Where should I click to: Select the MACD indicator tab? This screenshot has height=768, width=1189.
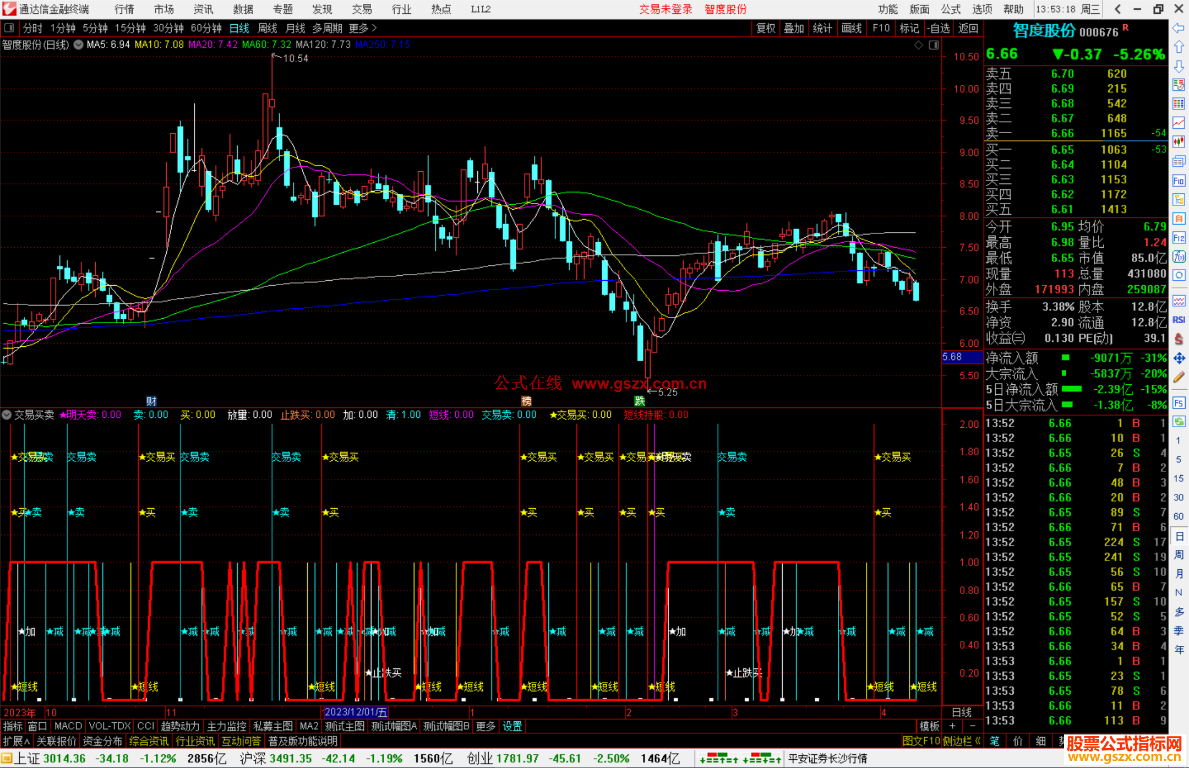(68, 726)
